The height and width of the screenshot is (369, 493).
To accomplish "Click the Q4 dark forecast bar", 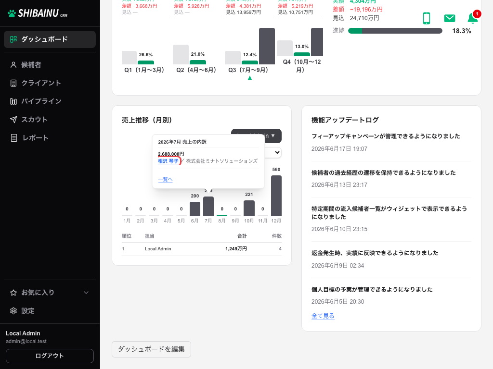I will pos(317,42).
